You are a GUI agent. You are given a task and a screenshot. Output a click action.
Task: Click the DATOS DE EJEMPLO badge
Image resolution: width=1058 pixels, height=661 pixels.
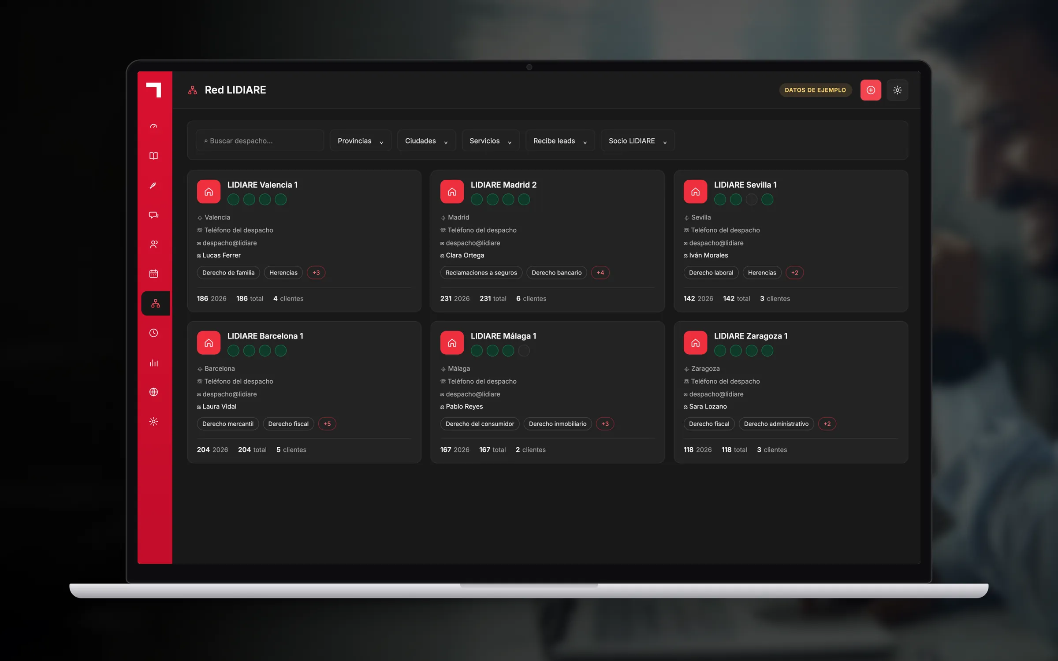[x=815, y=90]
